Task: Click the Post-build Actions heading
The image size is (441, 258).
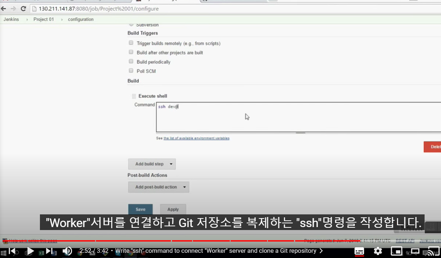Action: (147, 175)
